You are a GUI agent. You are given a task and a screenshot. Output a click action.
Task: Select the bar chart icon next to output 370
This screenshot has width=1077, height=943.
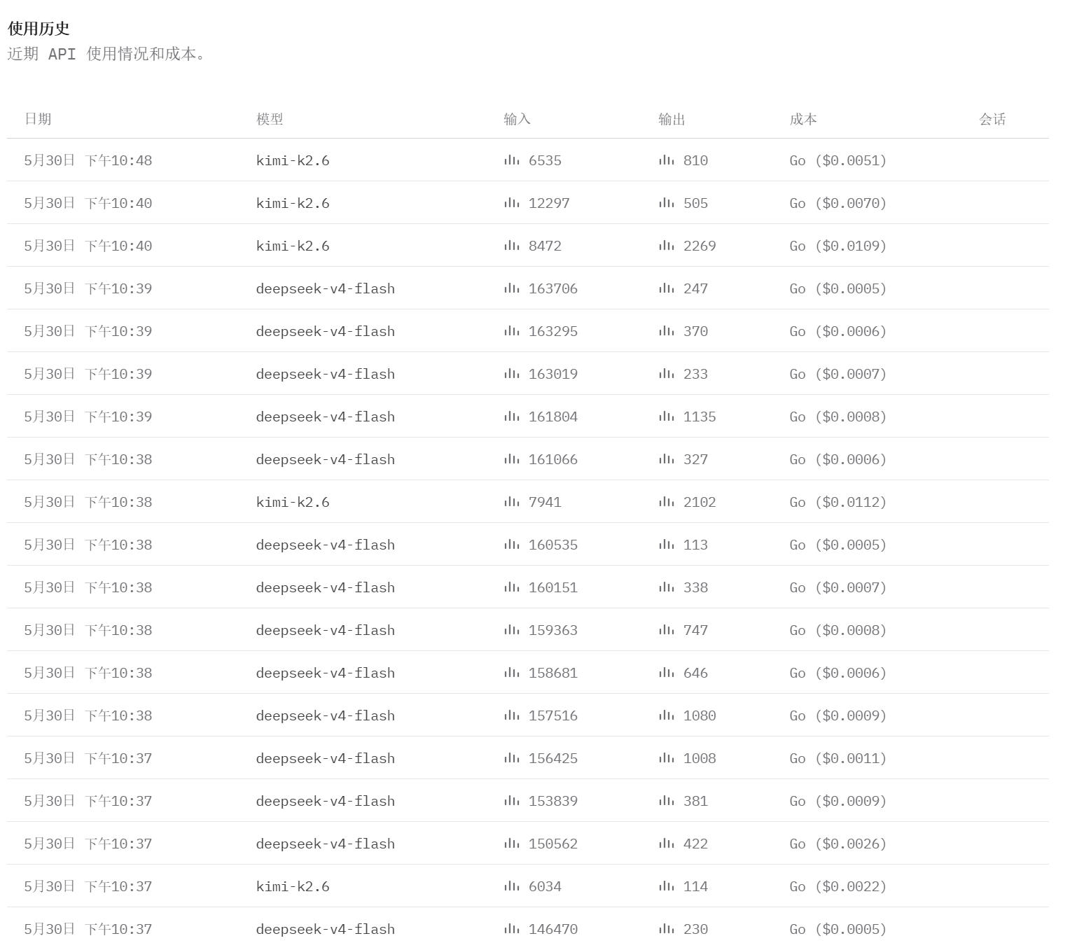coord(666,331)
